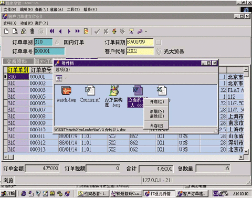Click the grid's down scroll arrow
The height and width of the screenshot is (198, 252).
(x=246, y=152)
